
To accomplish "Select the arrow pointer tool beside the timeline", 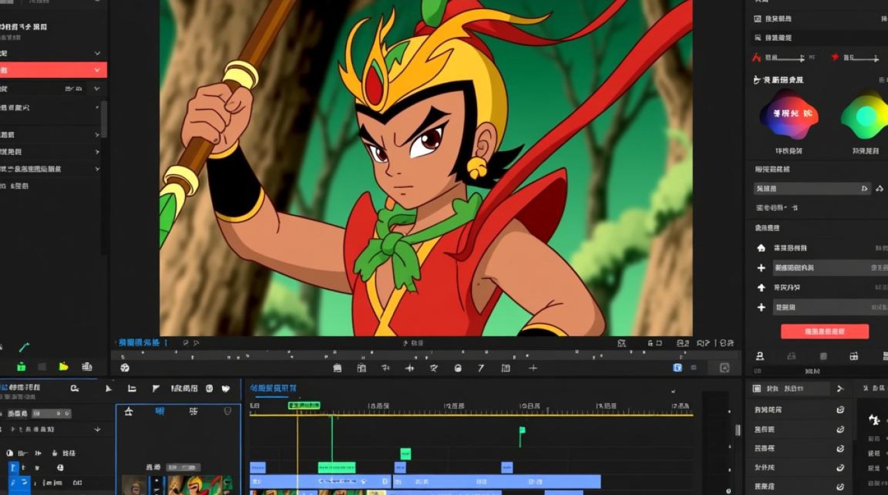I will pyautogui.click(x=109, y=389).
